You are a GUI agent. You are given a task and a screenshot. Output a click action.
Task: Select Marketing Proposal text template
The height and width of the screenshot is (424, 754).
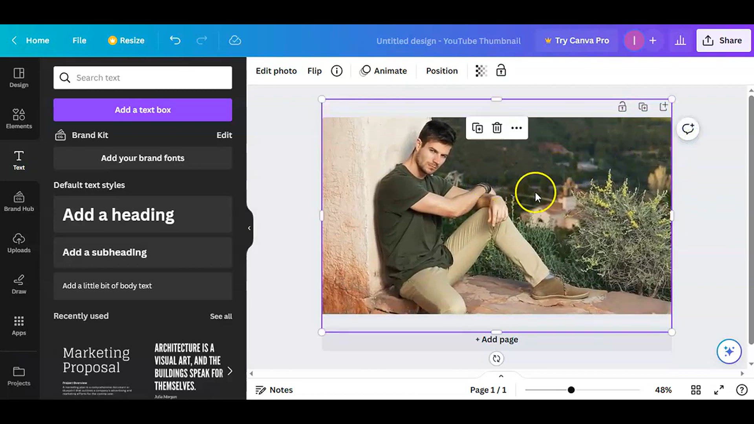97,371
